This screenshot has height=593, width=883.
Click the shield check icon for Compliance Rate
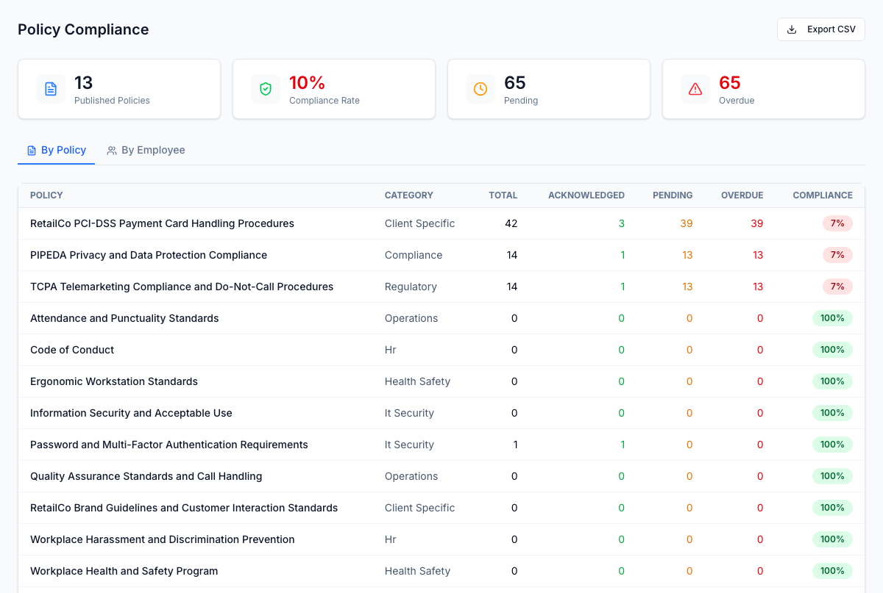(266, 89)
